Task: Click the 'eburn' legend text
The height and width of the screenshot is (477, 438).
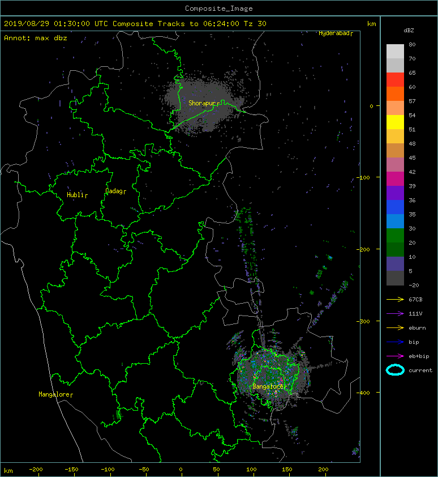Action: [417, 327]
